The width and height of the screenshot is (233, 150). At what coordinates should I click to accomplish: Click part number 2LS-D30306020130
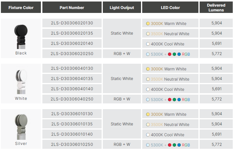point(72,23)
